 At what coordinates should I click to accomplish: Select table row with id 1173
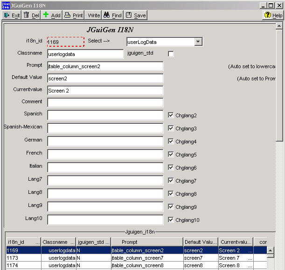pyautogui.click(x=137, y=258)
